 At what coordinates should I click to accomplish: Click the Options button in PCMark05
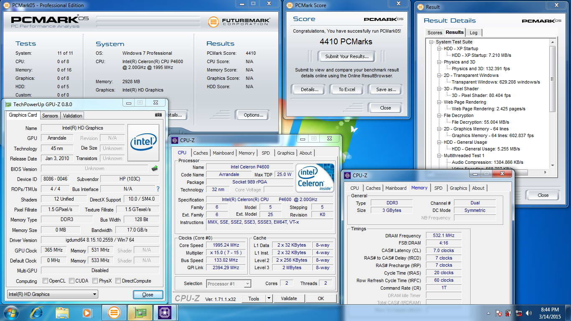253,115
